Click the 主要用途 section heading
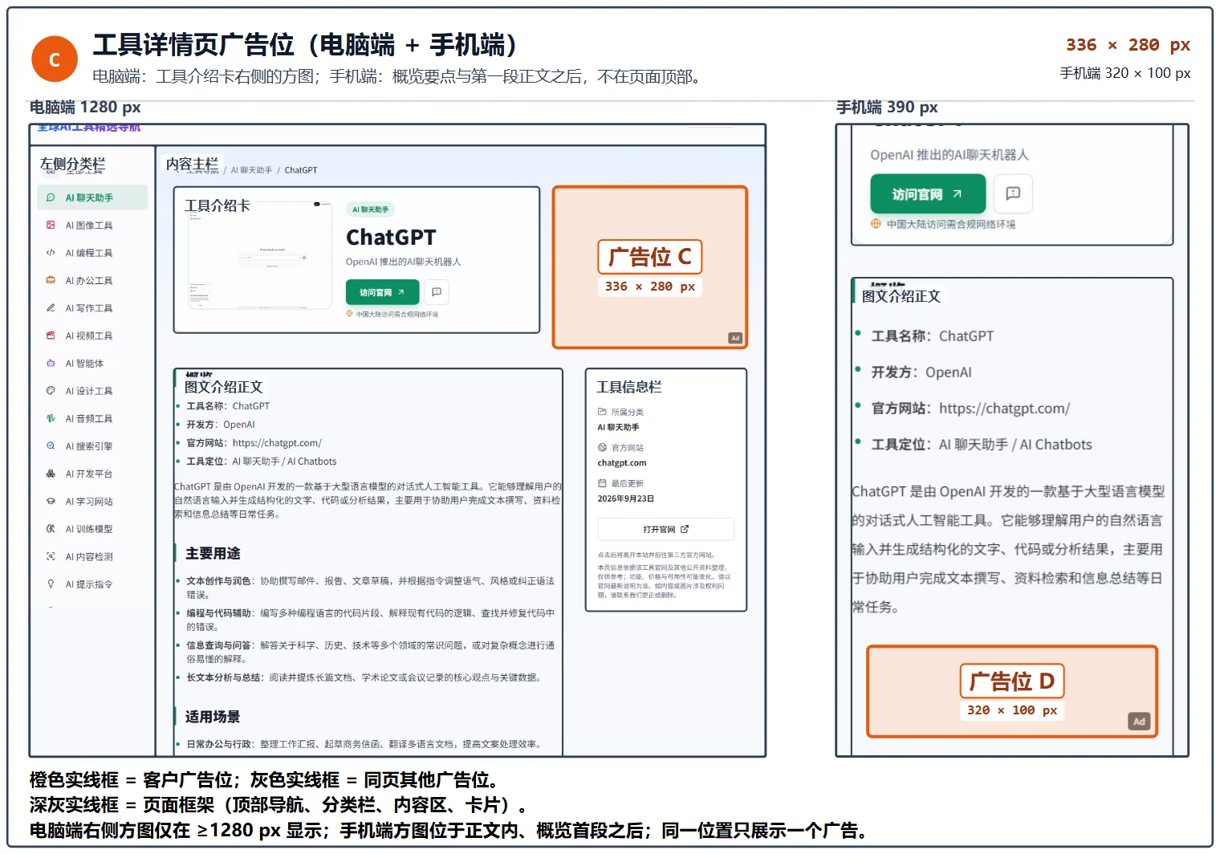Screen dimensions: 1220x854 pos(213,553)
